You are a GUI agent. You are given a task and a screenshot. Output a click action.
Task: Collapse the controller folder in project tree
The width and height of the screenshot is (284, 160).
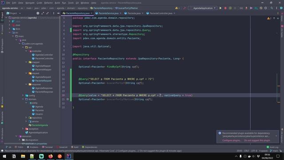tap(27, 51)
